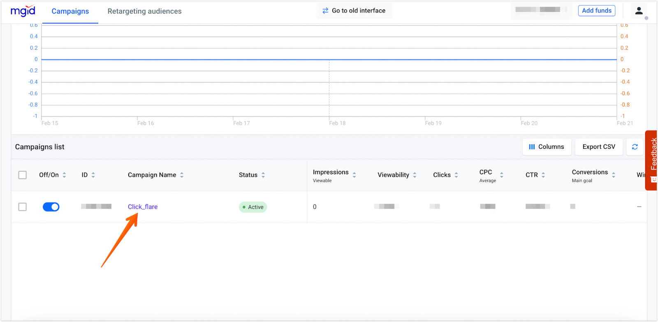Open the Columns selector
This screenshot has width=658, height=322.
[x=547, y=147]
